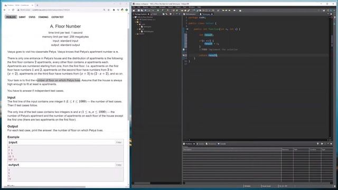
Task: Open the Edit menu in Eclipse
Action: tap(139, 7)
